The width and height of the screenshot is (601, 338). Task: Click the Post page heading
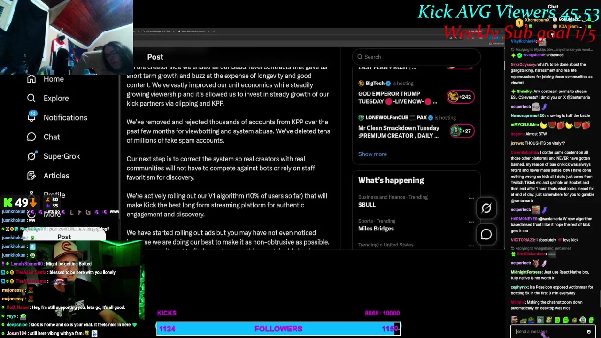tap(155, 57)
